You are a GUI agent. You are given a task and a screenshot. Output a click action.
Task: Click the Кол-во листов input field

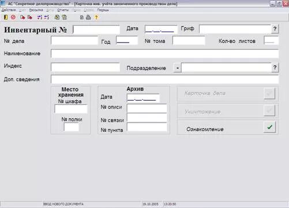(x=271, y=40)
